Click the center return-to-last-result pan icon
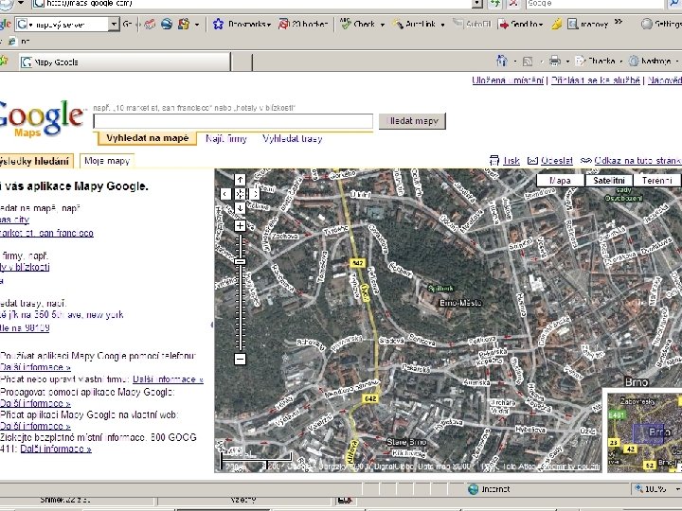This screenshot has height=511, width=682. click(x=241, y=194)
